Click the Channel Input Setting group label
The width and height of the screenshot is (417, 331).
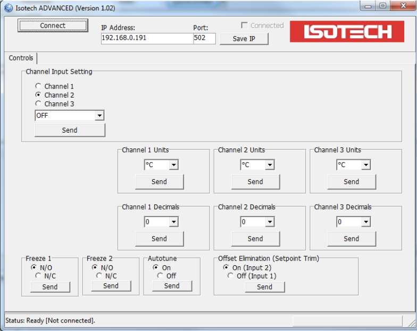59,72
